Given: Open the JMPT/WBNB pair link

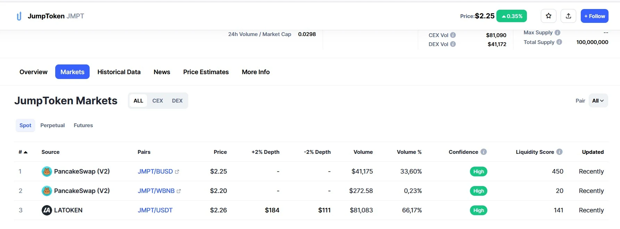Looking at the screenshot, I should (x=156, y=191).
